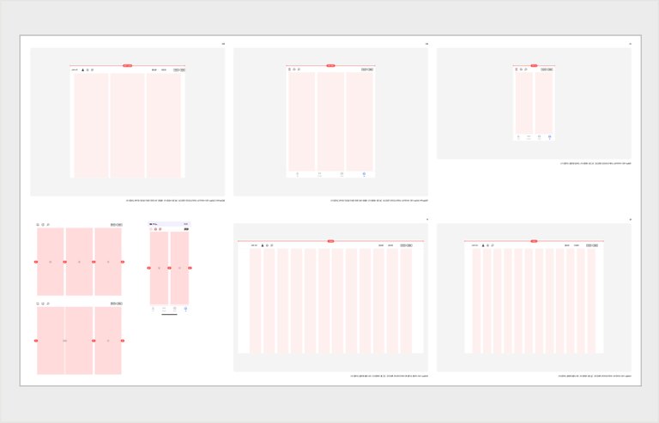Click the second nav link in the wide twelve-column mockup header

click(390, 245)
